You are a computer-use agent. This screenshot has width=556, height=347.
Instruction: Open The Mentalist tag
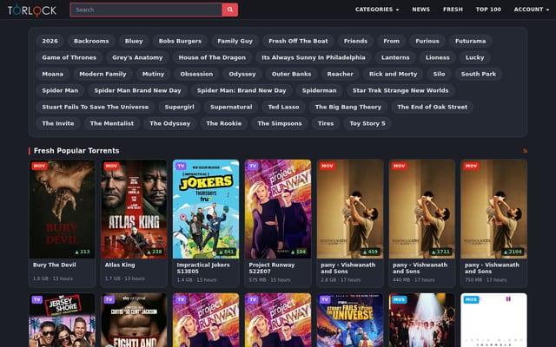tap(112, 123)
